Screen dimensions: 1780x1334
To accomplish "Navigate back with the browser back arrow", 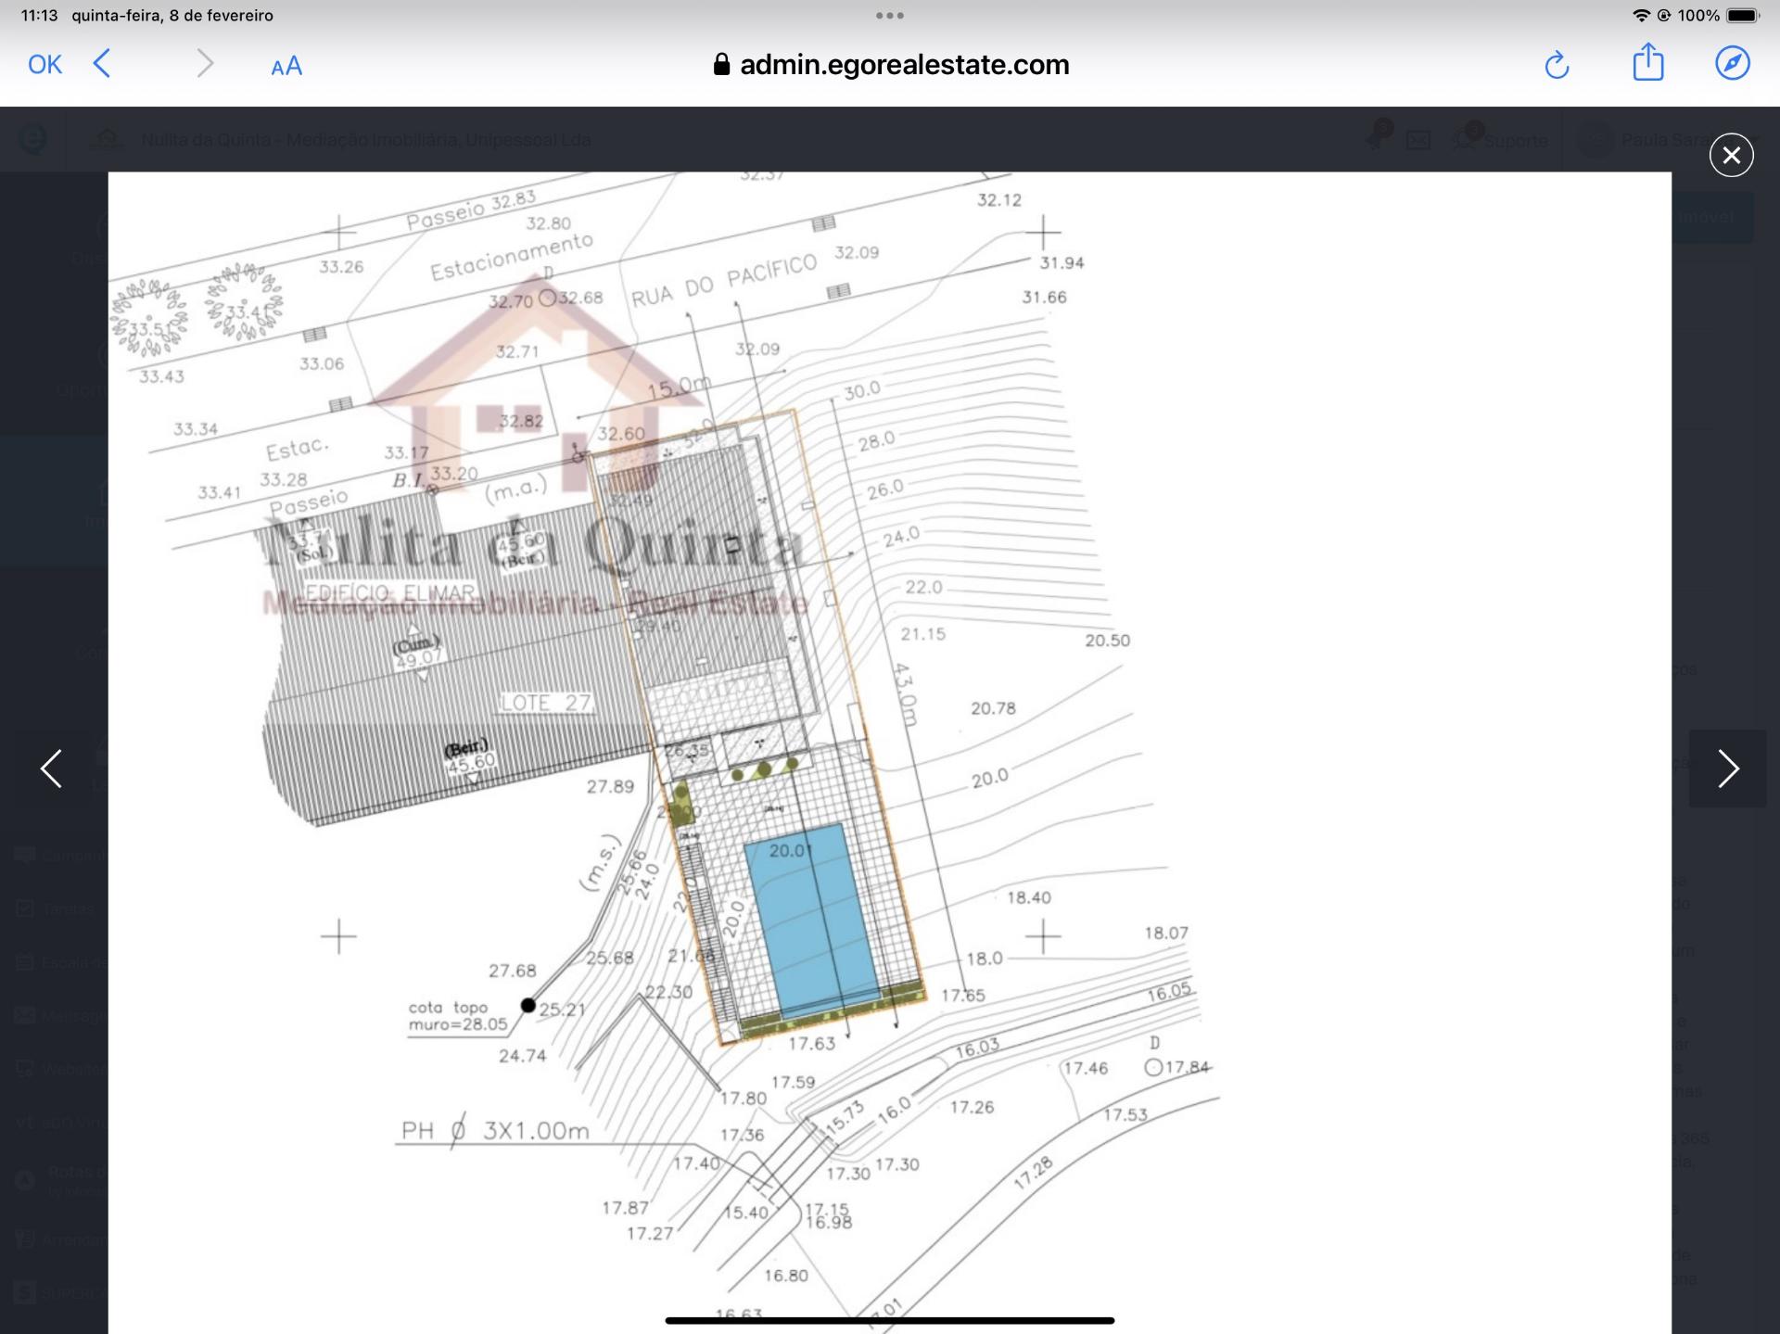I will 103,64.
